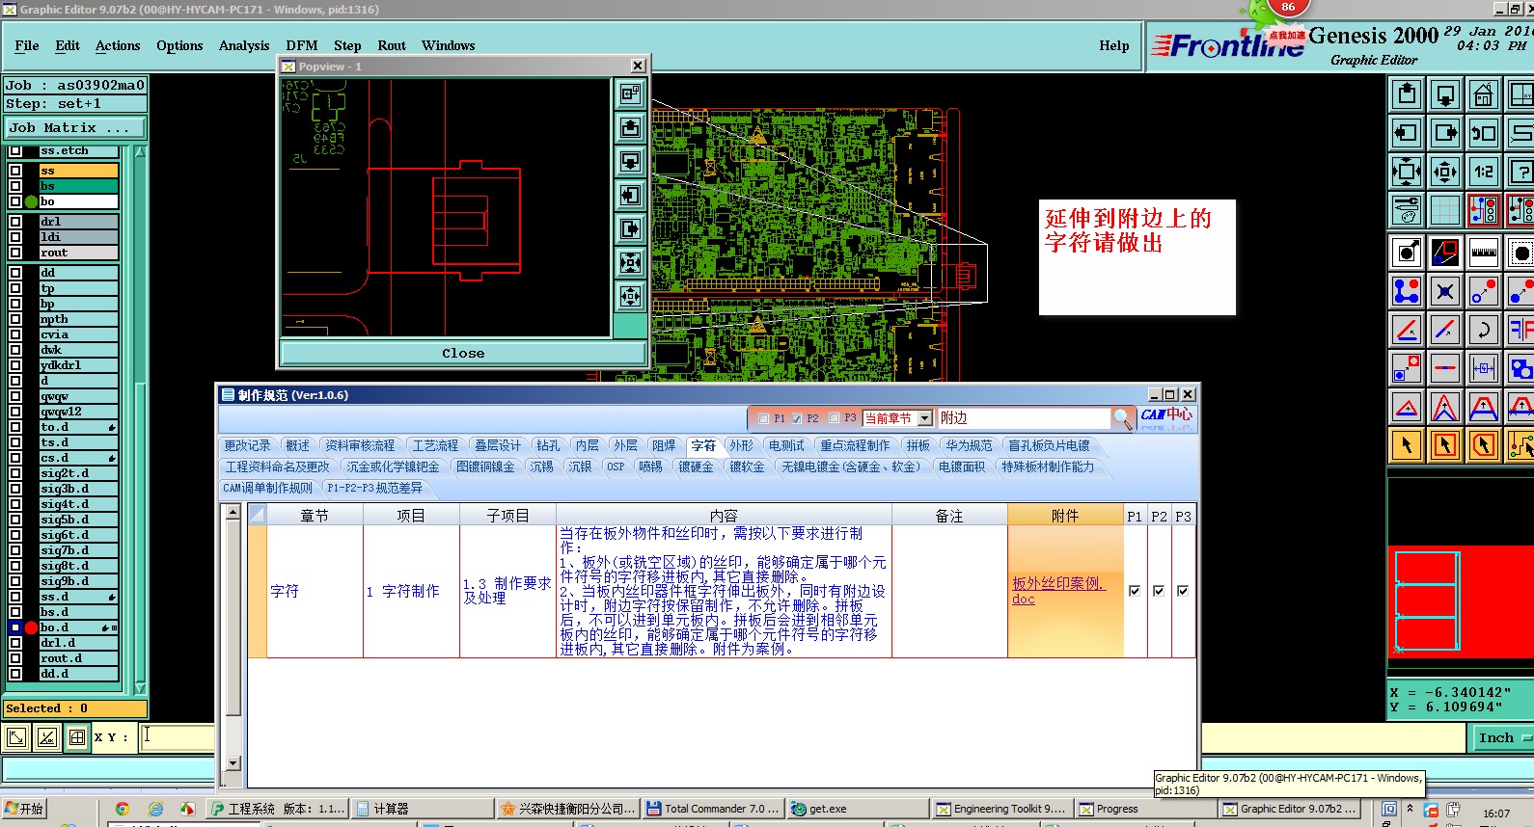
Task: Select the bs layer green row
Action: 78,186
